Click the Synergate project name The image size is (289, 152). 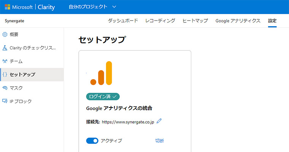click(14, 21)
